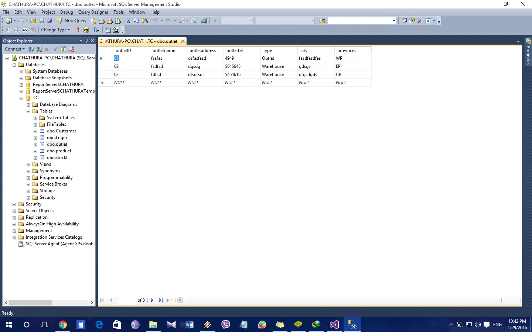The height and width of the screenshot is (332, 532).
Task: Expand the System Databases node
Action: pyautogui.click(x=21, y=72)
